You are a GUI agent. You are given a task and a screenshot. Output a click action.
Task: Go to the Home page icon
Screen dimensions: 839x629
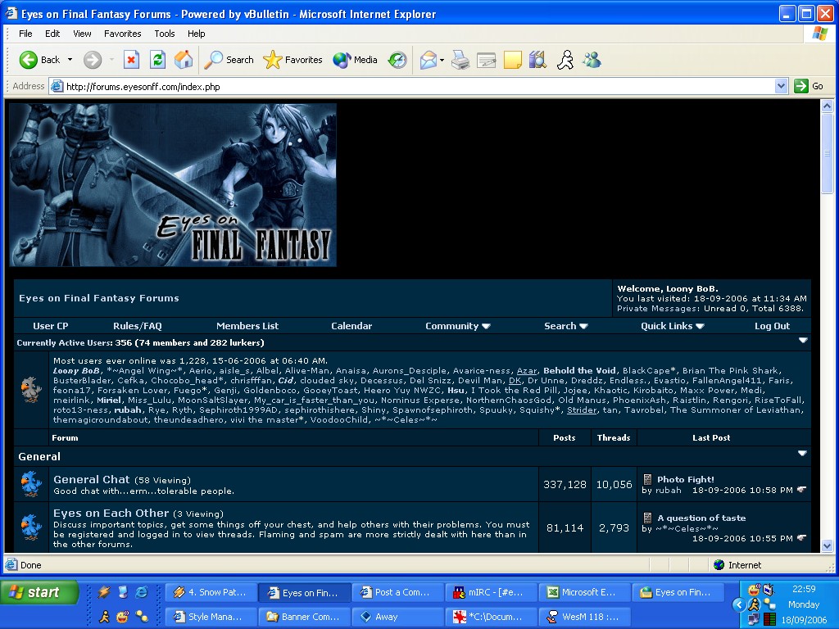[x=184, y=60]
